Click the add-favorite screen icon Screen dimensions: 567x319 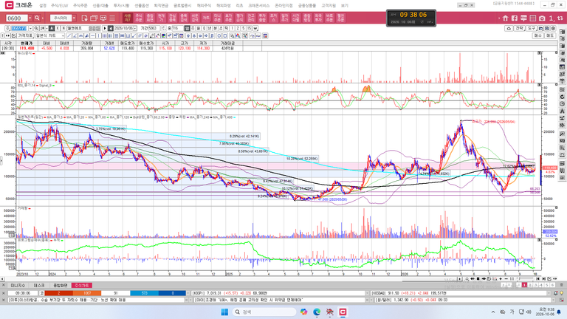coord(84,18)
